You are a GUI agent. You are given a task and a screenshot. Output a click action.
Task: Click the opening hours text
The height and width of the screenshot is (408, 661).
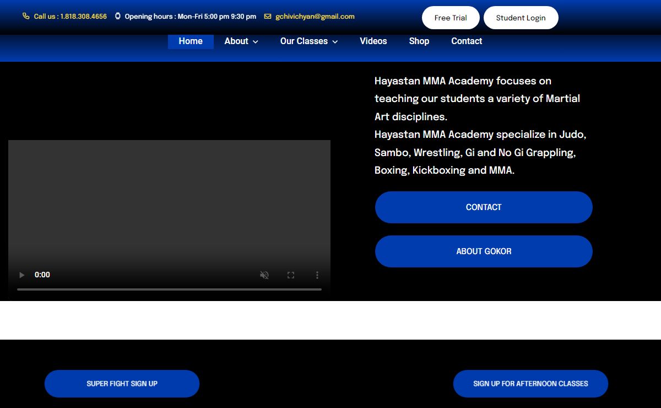tap(190, 17)
